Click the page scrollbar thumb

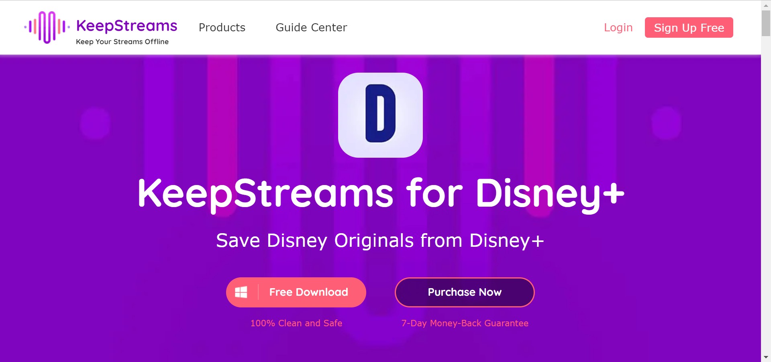point(766,23)
